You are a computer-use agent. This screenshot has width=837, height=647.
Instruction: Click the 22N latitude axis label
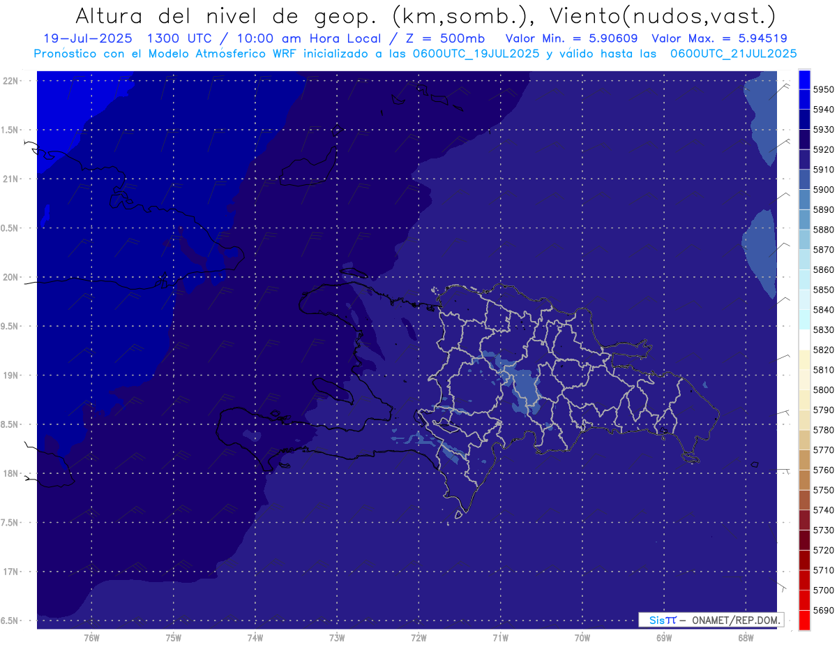tap(11, 80)
